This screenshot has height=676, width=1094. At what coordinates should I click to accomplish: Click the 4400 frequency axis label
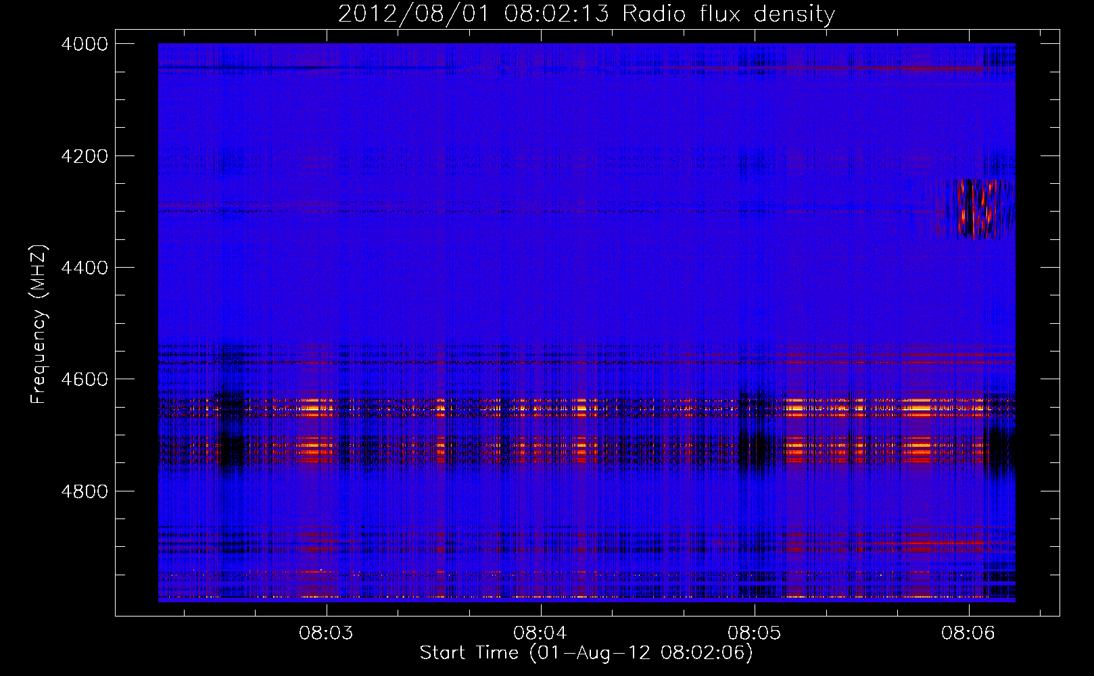[x=85, y=268]
